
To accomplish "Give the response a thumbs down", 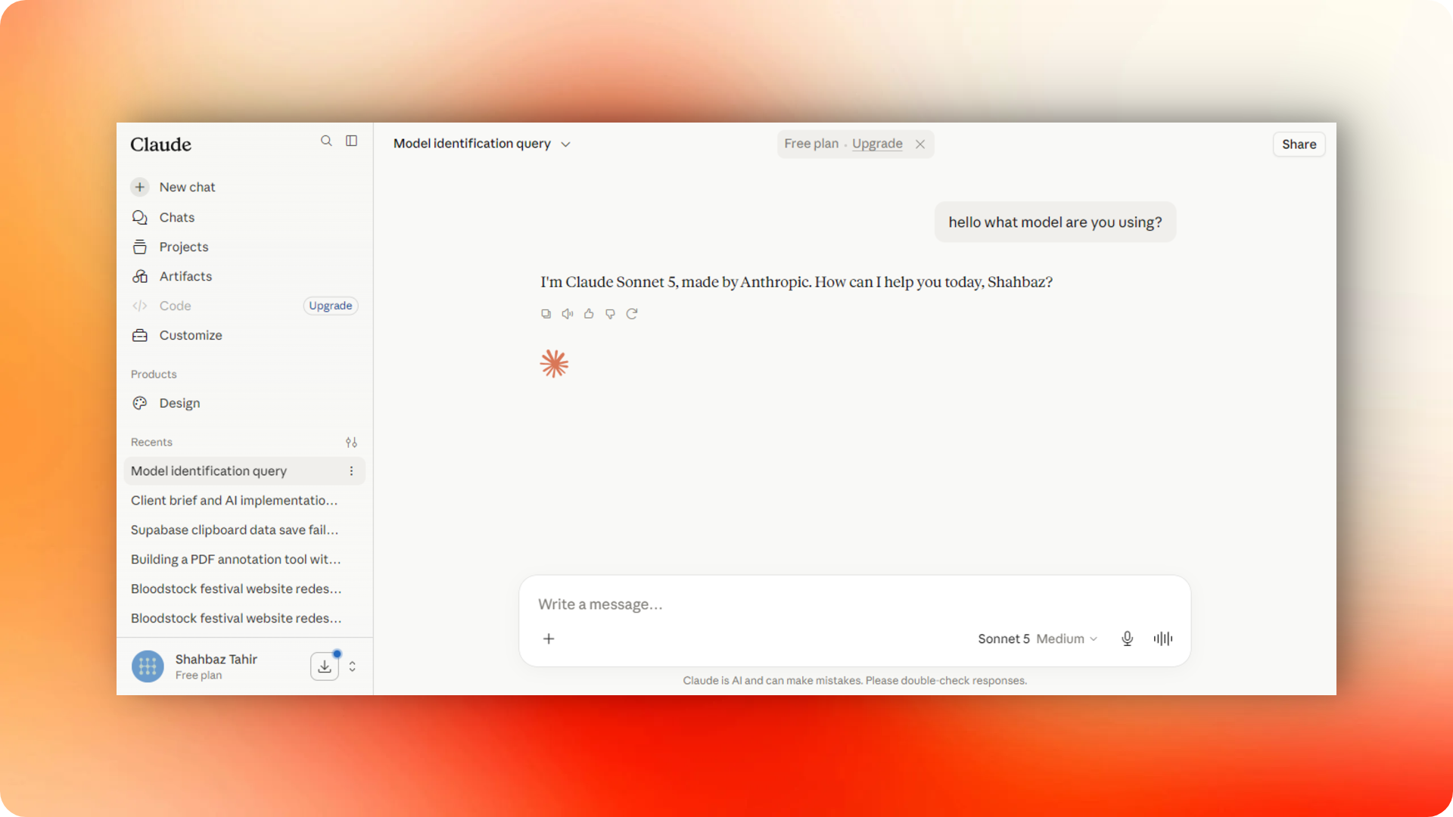I will (610, 314).
